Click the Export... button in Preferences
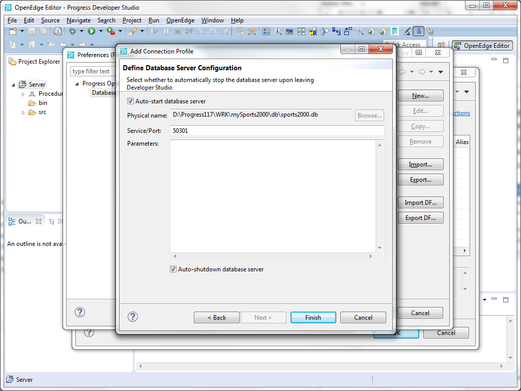This screenshot has width=521, height=391. pos(420,180)
